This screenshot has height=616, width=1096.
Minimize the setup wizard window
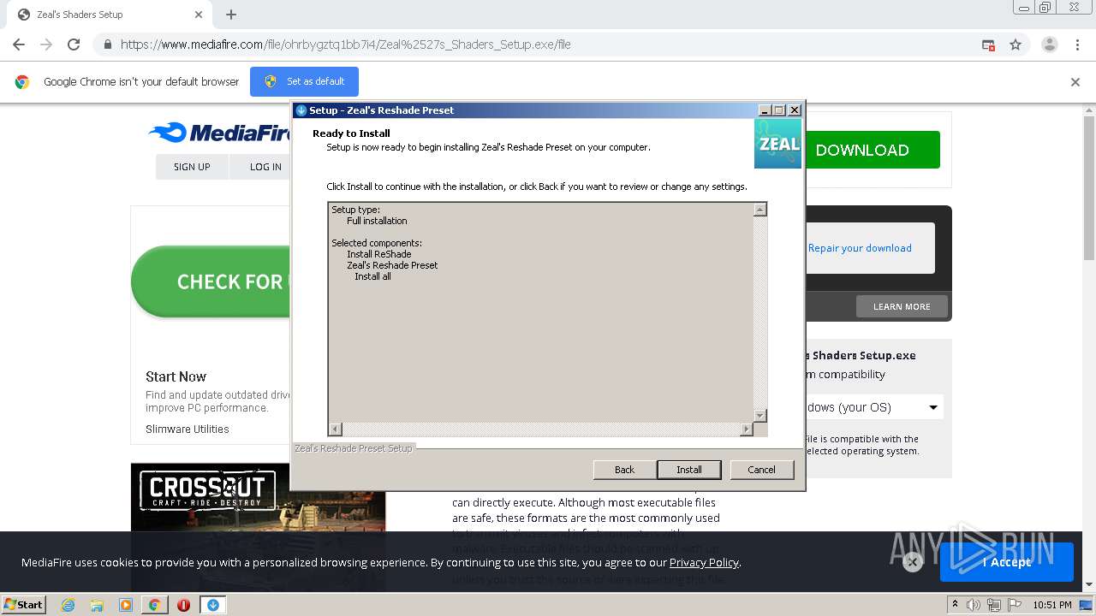[765, 110]
